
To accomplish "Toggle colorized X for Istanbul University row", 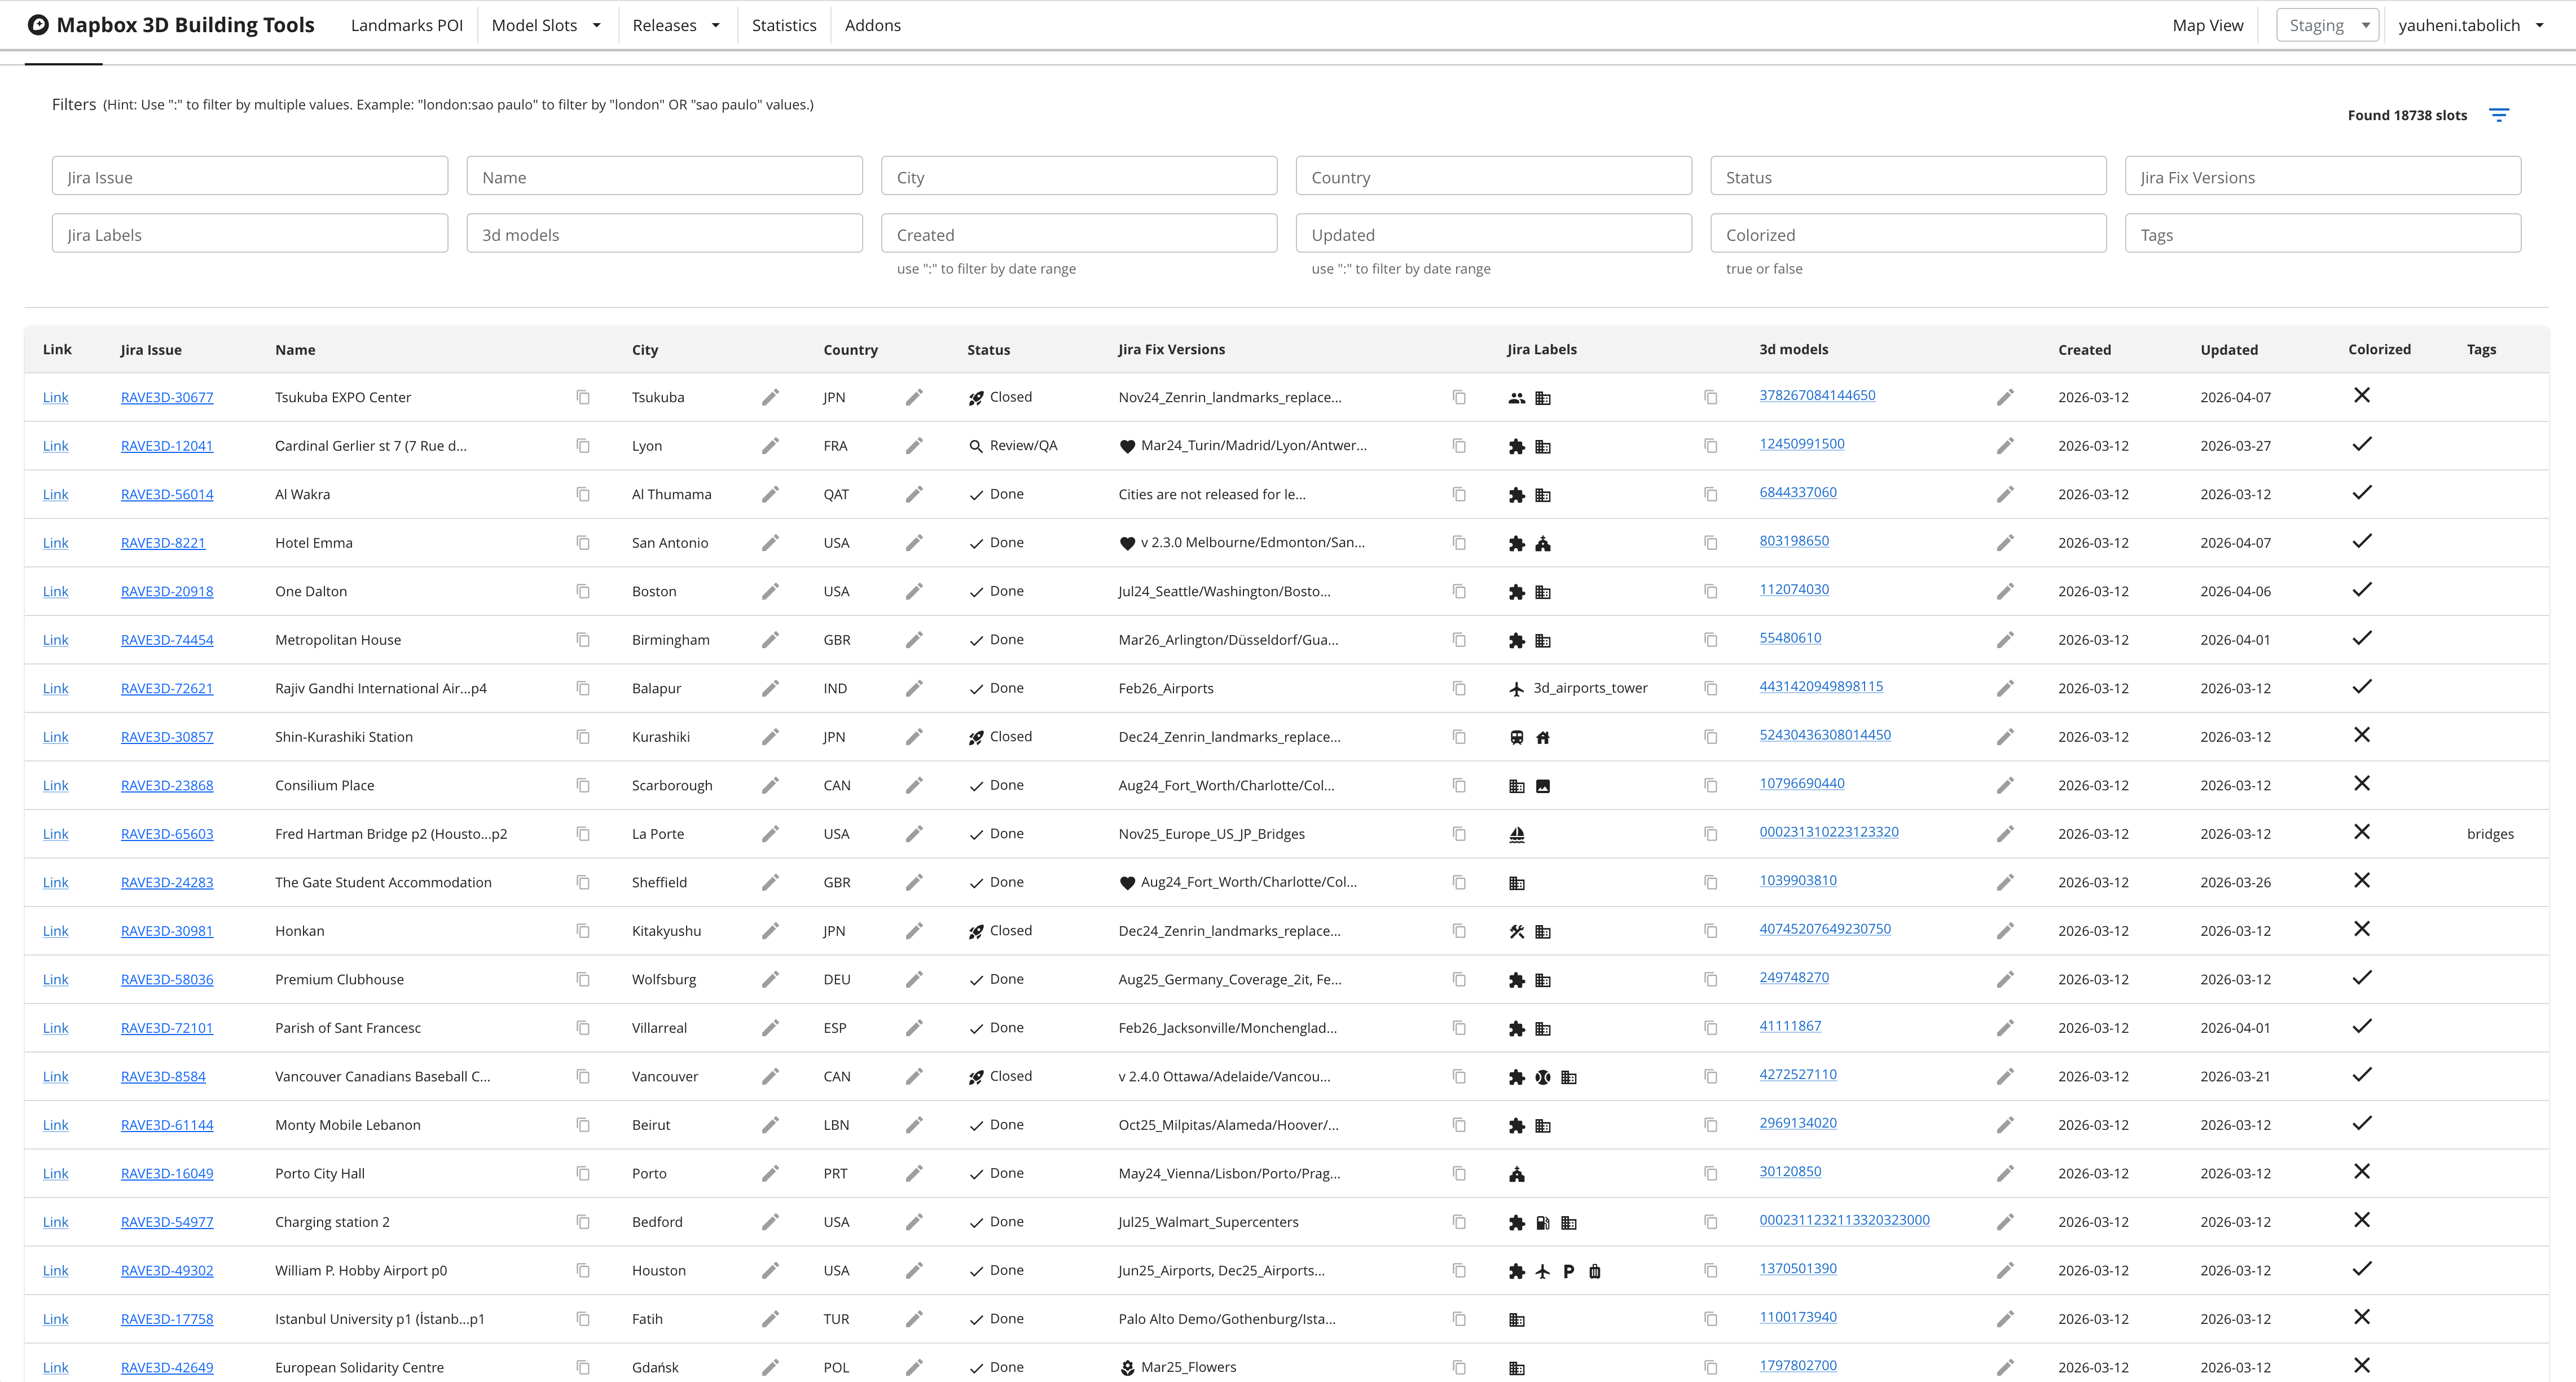I will click(x=2362, y=1317).
